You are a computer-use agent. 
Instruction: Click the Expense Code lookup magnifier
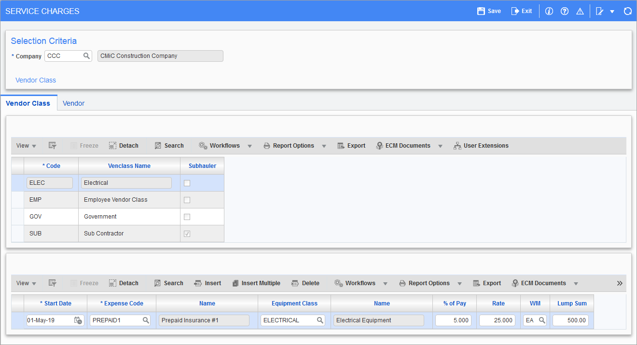146,320
